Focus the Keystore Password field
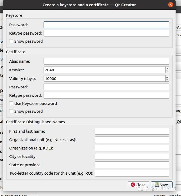The width and height of the screenshot is (181, 196). click(106, 25)
